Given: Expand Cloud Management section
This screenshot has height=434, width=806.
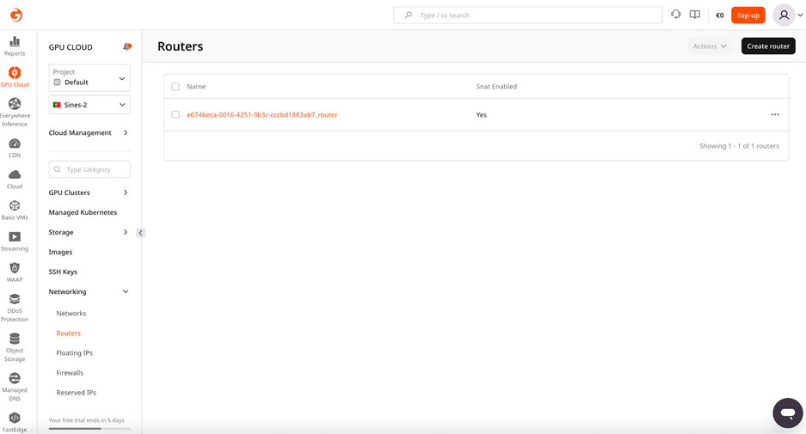Looking at the screenshot, I should (89, 132).
